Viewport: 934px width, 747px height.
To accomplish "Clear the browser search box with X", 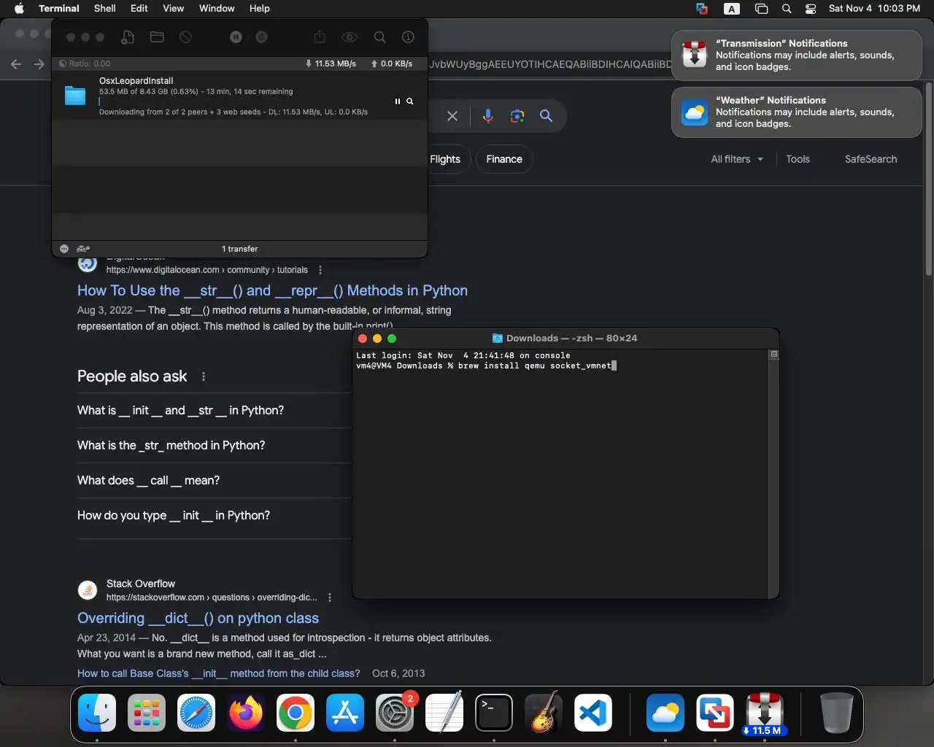I will [x=452, y=116].
